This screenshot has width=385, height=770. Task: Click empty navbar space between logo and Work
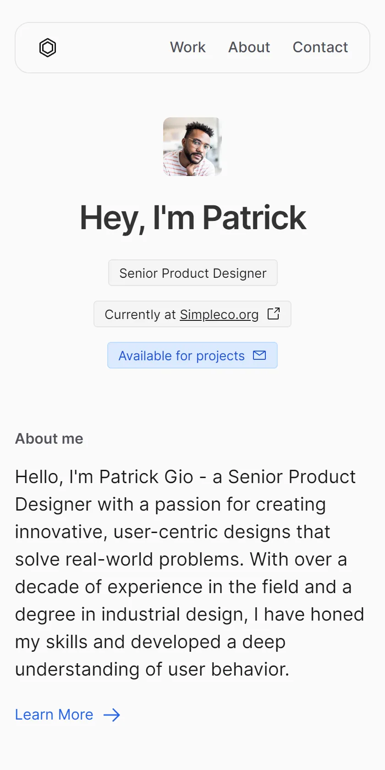[x=113, y=48]
